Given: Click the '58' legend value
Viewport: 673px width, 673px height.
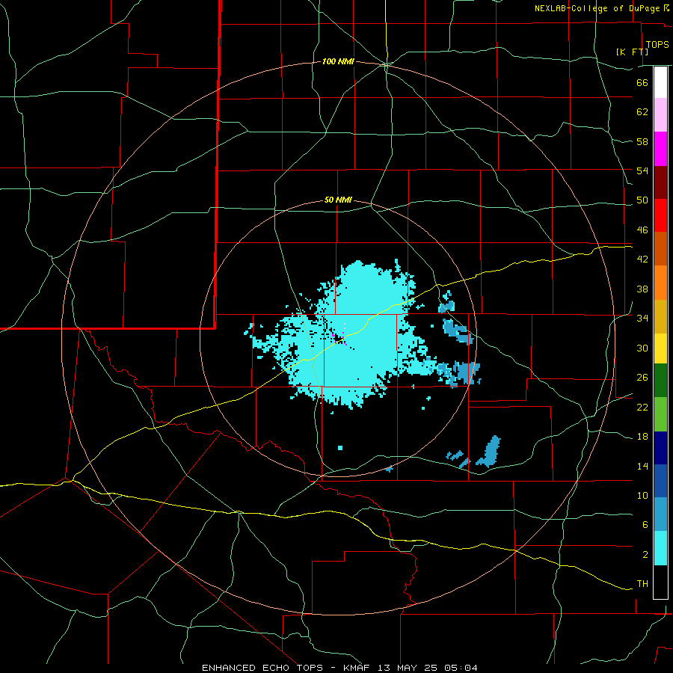Looking at the screenshot, I should pyautogui.click(x=642, y=141).
